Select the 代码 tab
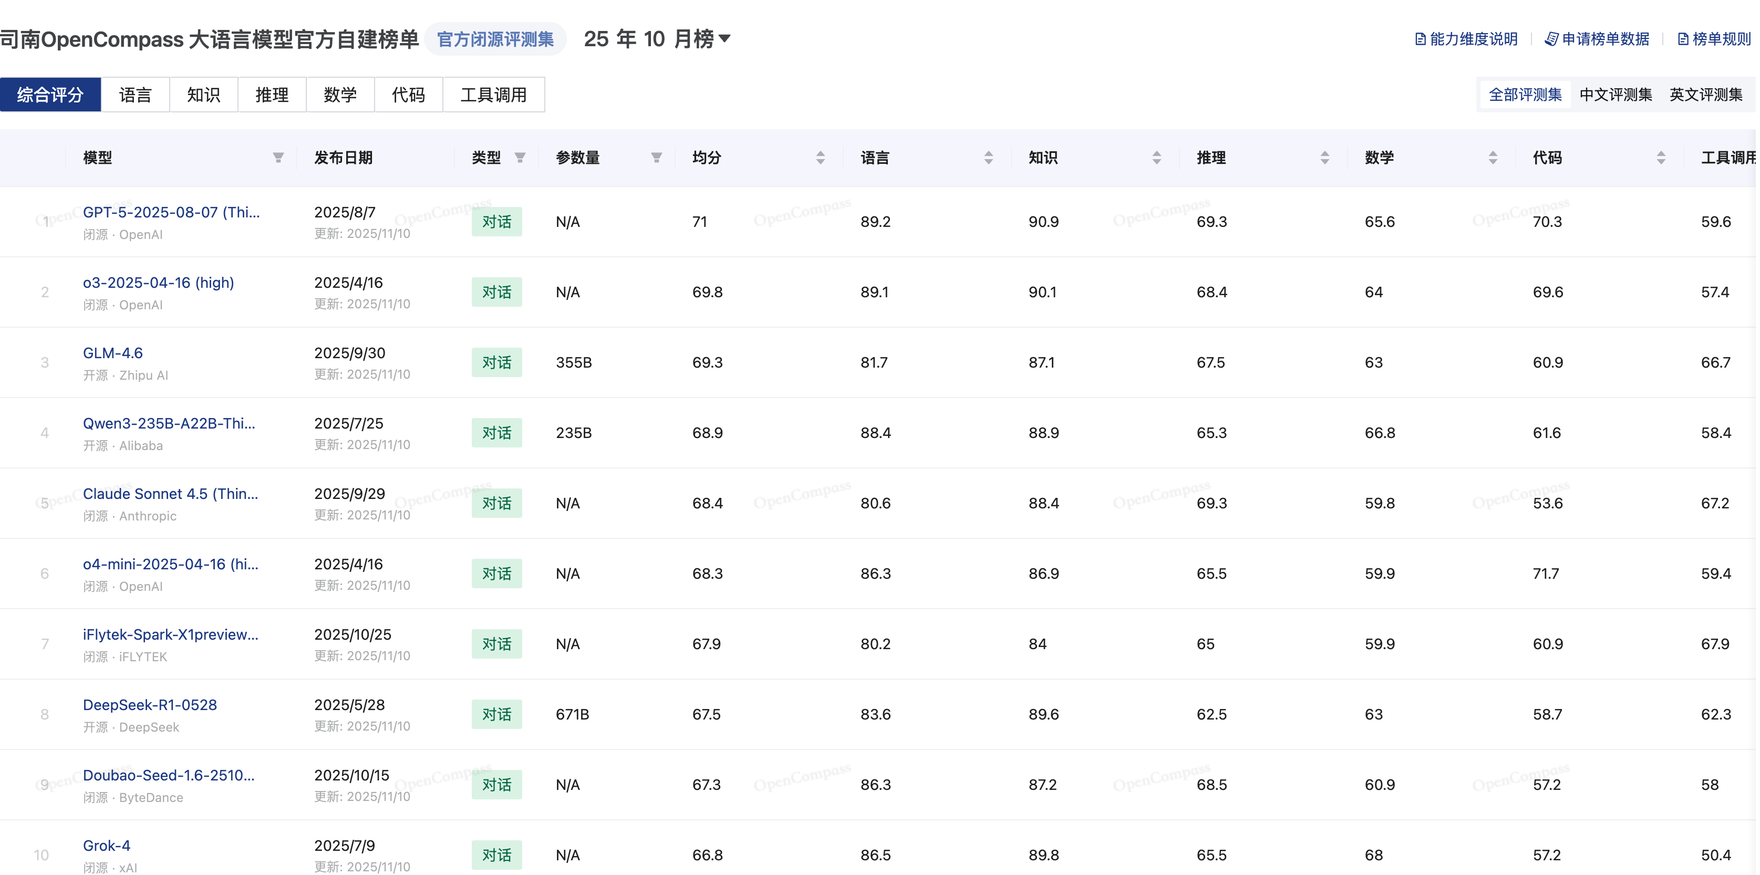The width and height of the screenshot is (1760, 875). pyautogui.click(x=409, y=95)
